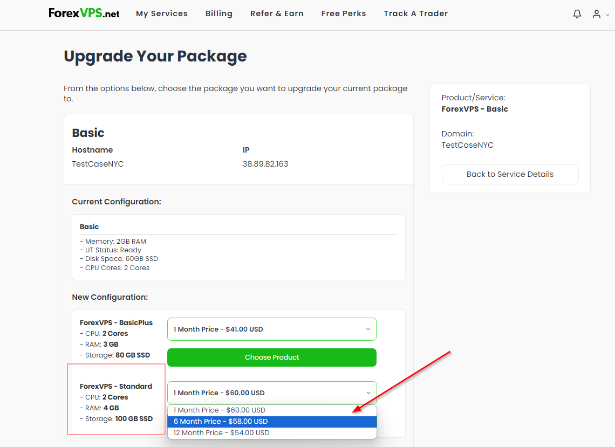Screen dimensions: 615x447
Task: Click Back to Service Details
Action: click(x=510, y=174)
